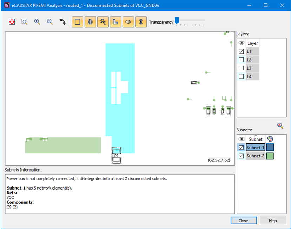Toggle the pads display button
The height and width of the screenshot is (229, 291).
[x=128, y=22]
